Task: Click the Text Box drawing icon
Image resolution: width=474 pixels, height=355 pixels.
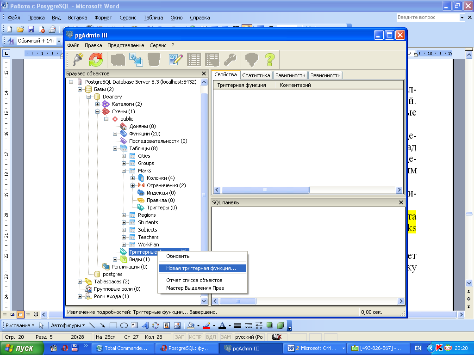Action: click(x=135, y=325)
